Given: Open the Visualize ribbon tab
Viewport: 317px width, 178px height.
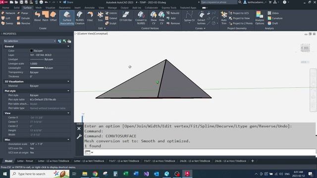Looking at the screenshot, I should click(50, 8).
